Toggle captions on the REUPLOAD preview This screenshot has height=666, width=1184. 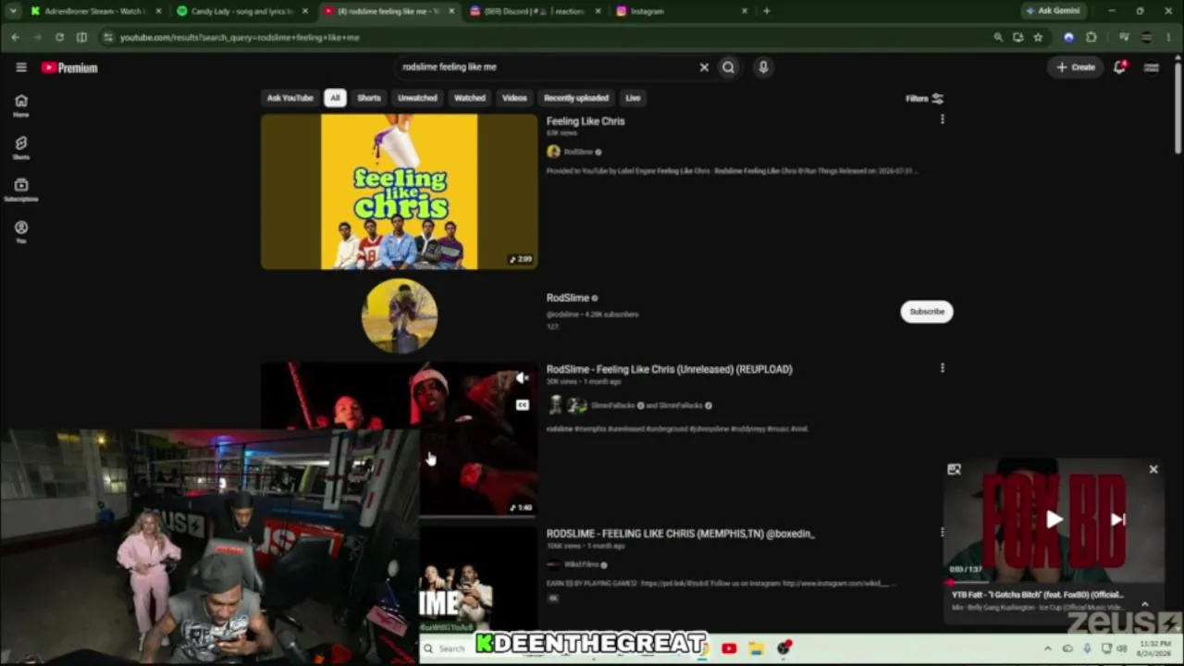pos(523,405)
